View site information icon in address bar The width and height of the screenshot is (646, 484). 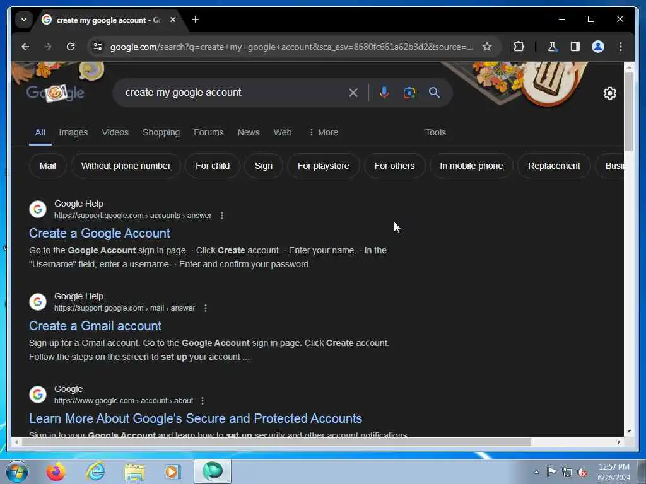coord(98,47)
